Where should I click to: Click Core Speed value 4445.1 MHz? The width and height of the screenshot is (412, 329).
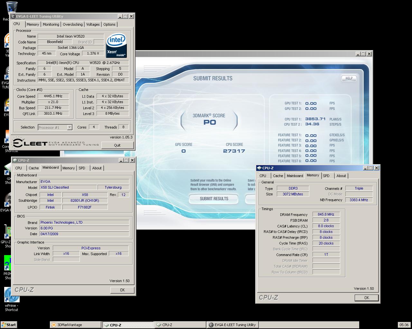pyautogui.click(x=53, y=96)
